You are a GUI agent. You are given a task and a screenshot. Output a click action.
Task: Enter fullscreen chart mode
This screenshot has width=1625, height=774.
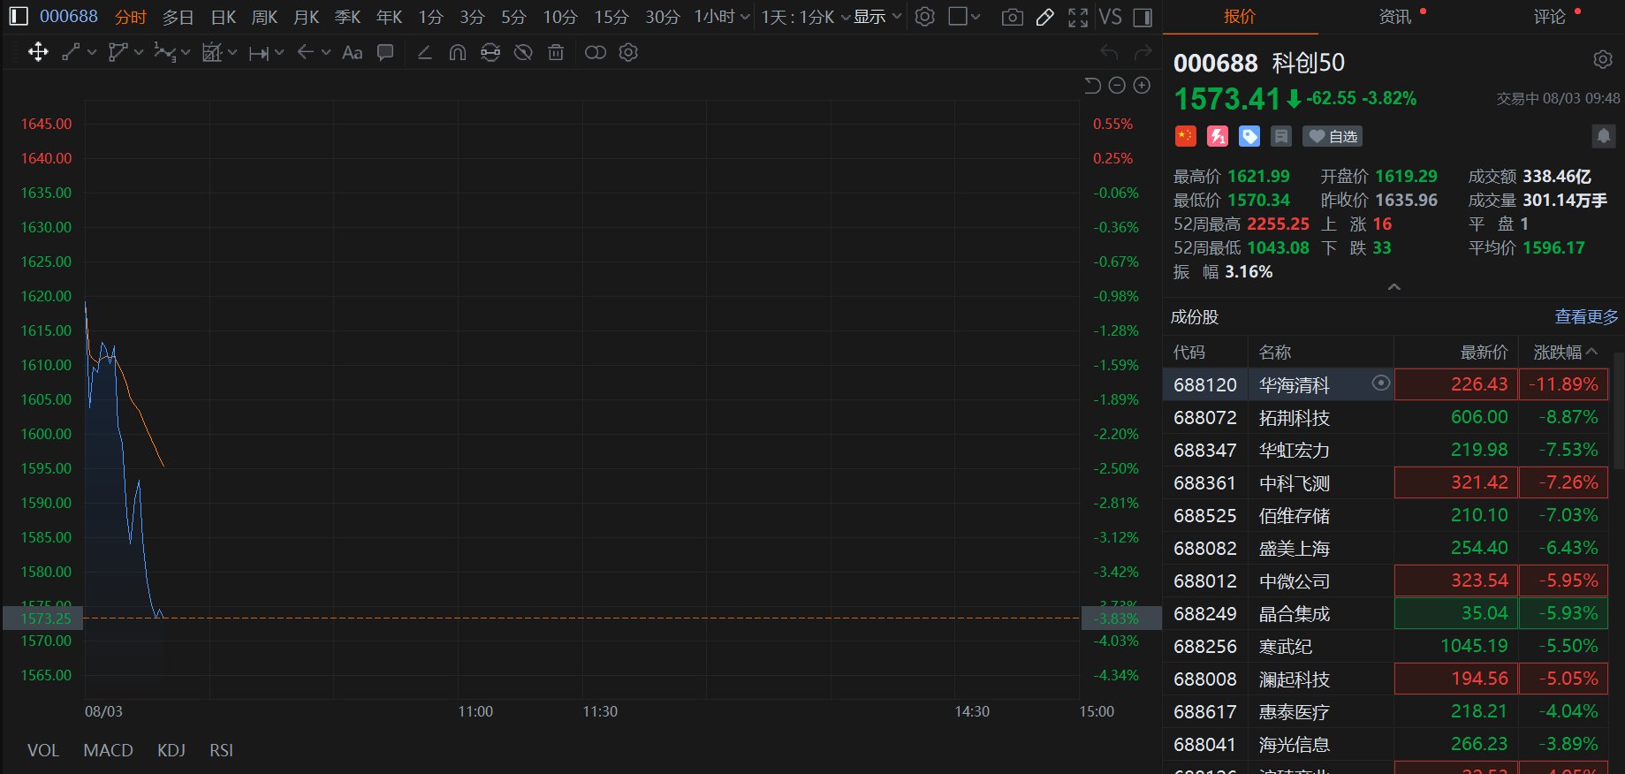1078,17
